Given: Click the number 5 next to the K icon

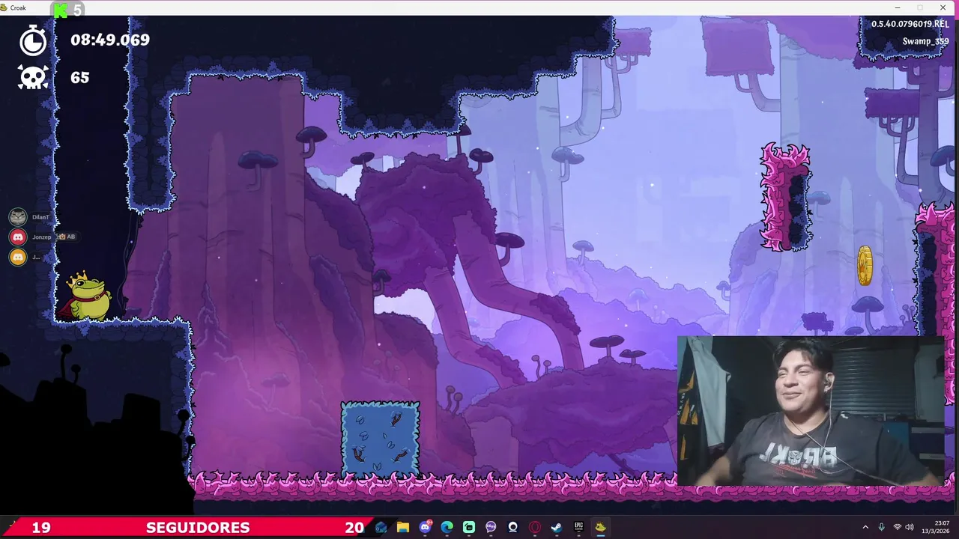Looking at the screenshot, I should pyautogui.click(x=77, y=10).
